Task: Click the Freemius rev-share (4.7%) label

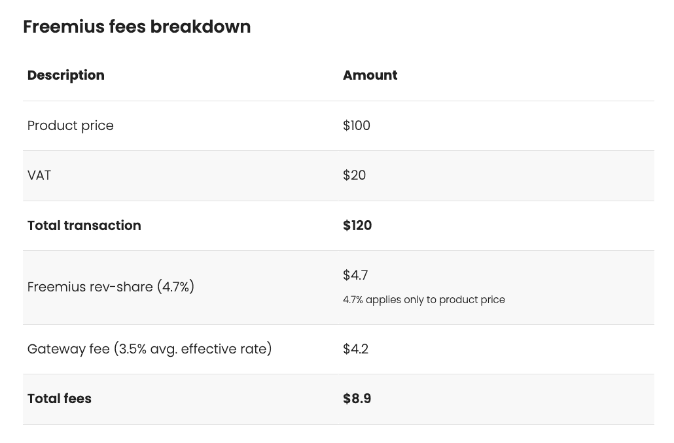Action: pyautogui.click(x=111, y=287)
